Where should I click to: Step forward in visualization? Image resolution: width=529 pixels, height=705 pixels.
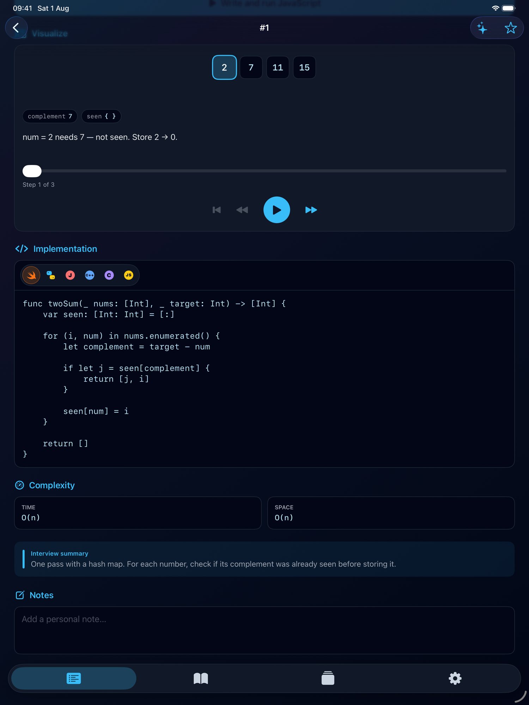[x=311, y=210]
